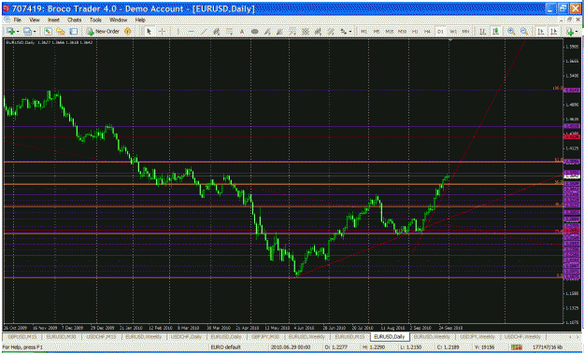This screenshot has width=584, height=353.
Task: Switch to M15 timeframe
Action: pos(390,32)
